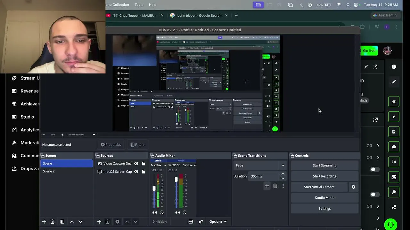Open Virtual Camera settings gear
The image size is (410, 230).
coord(354,187)
